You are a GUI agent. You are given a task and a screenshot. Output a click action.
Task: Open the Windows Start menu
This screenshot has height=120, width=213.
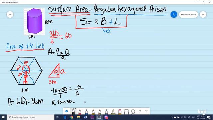point(3,117)
